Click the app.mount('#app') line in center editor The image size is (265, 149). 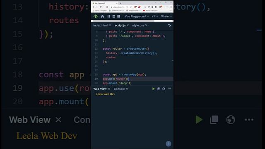pyautogui.click(x=117, y=83)
